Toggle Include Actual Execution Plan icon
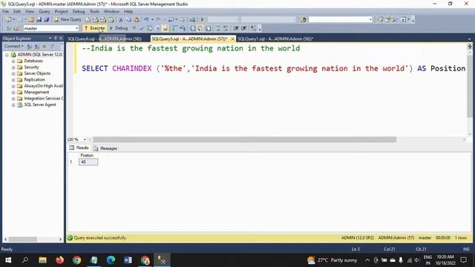Image resolution: width=475 pixels, height=267 pixels. [175, 28]
